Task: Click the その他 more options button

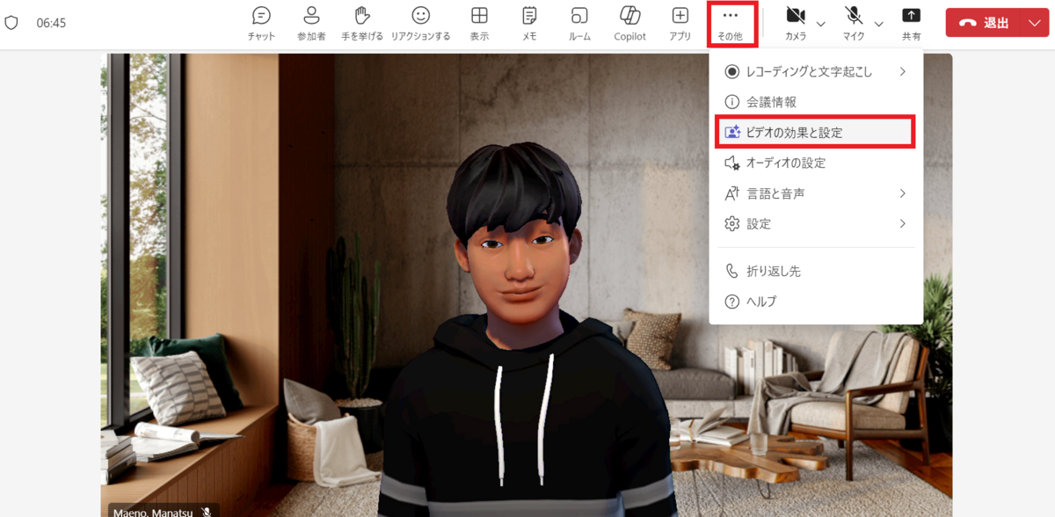Action: coord(731,24)
